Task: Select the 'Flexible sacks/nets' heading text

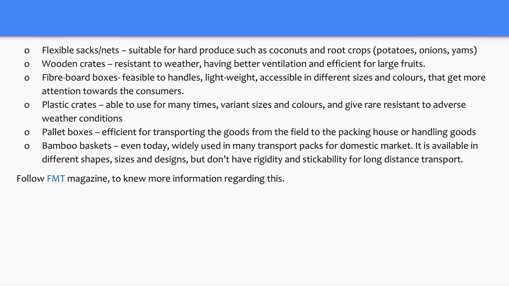Action: point(81,50)
